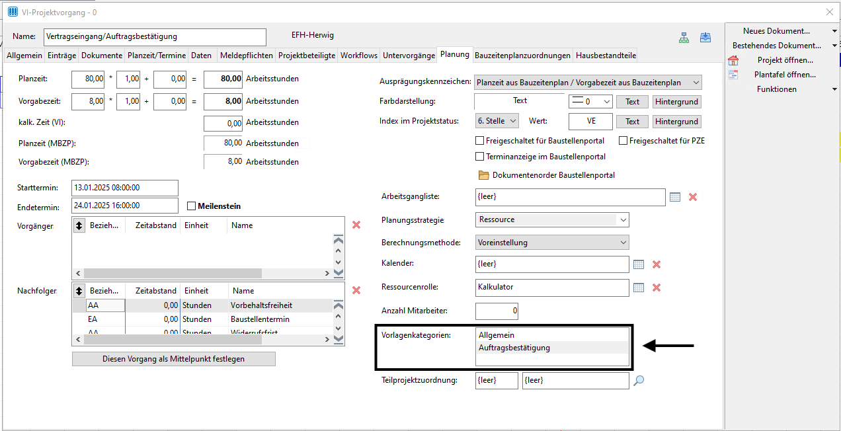Click the Endetermin date field

[125, 206]
